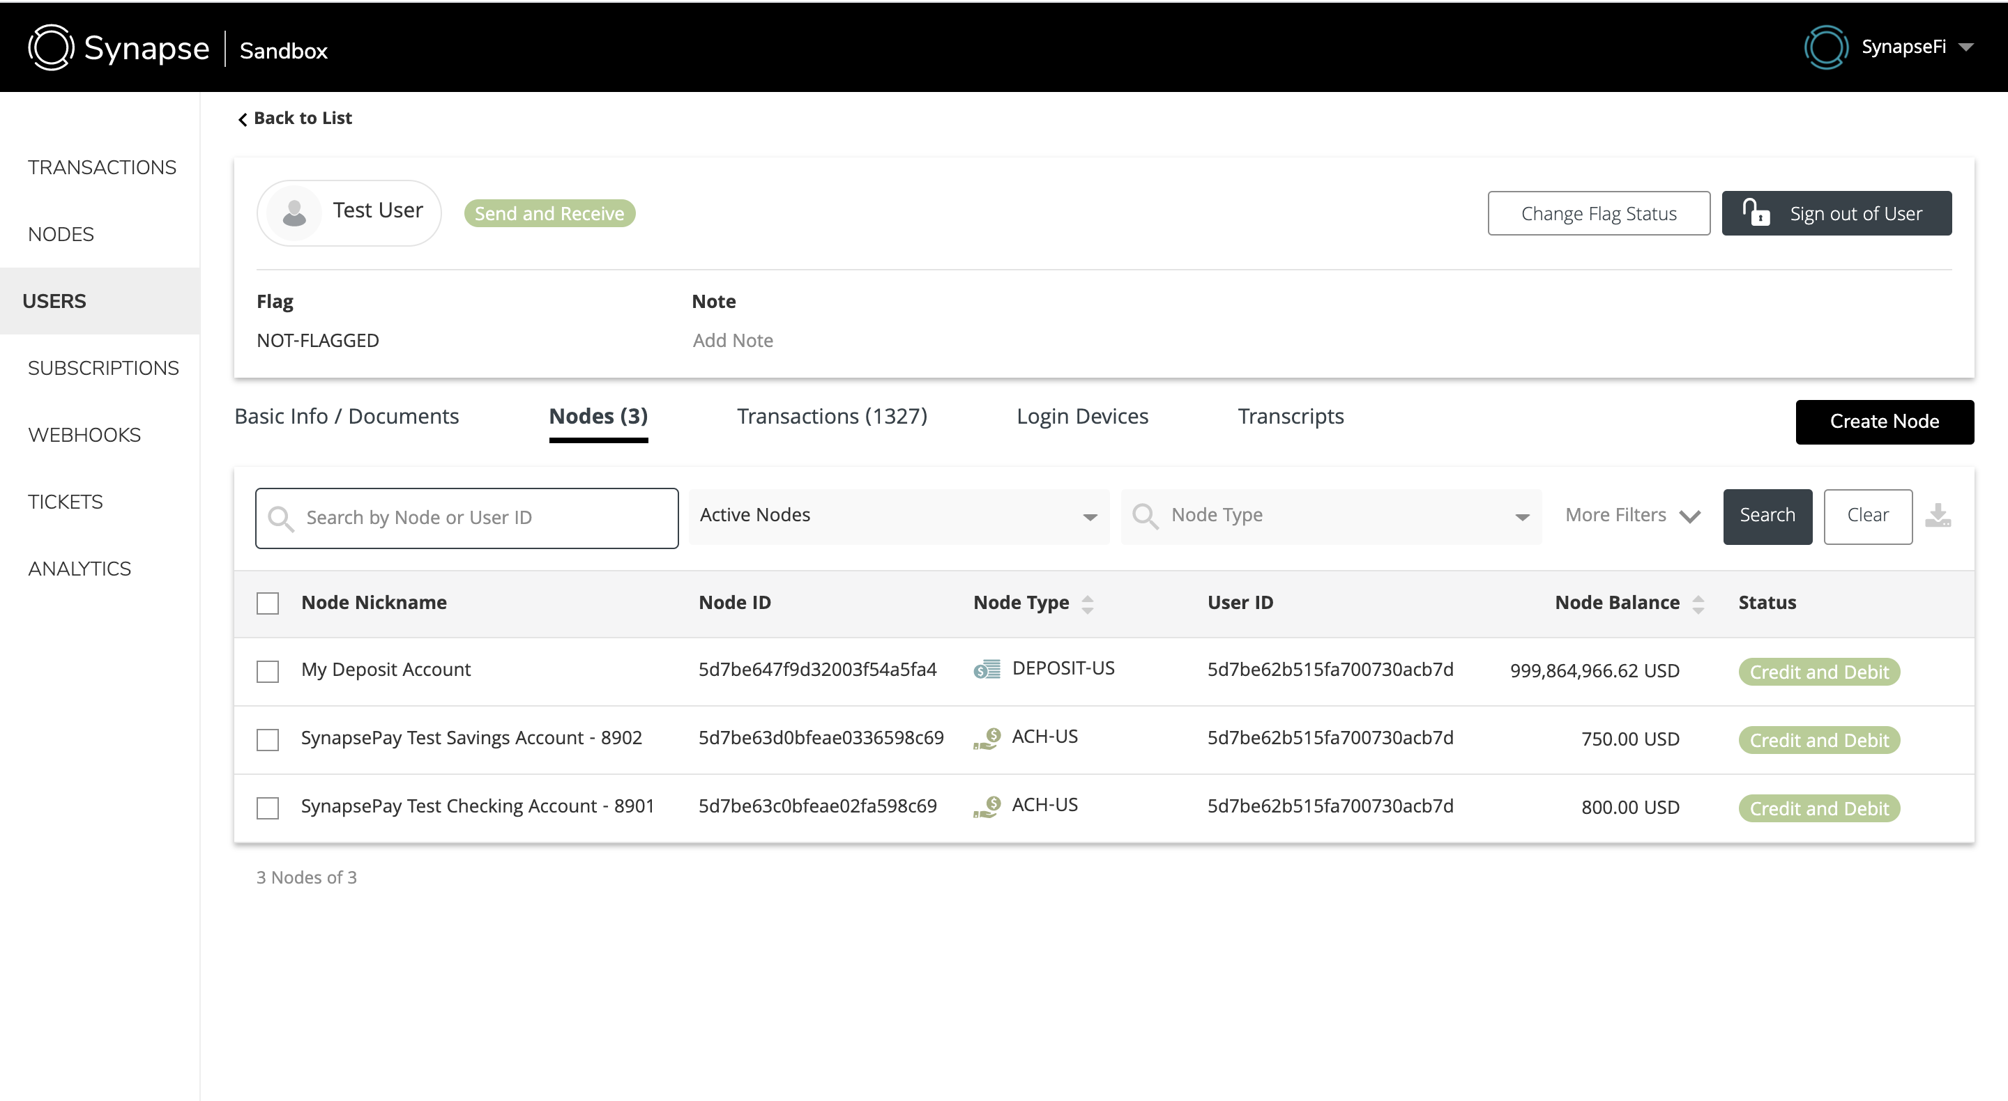Click the Node Nickname column header

coord(374,602)
